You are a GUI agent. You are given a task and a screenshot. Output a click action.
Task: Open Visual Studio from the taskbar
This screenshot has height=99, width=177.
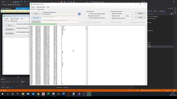[x=79, y=94]
